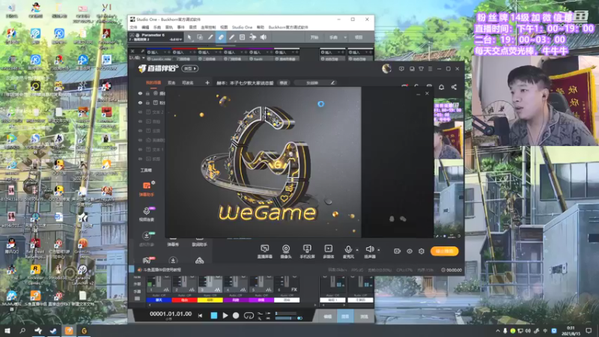Toggle visibility of the fifth source layer

click(x=140, y=130)
